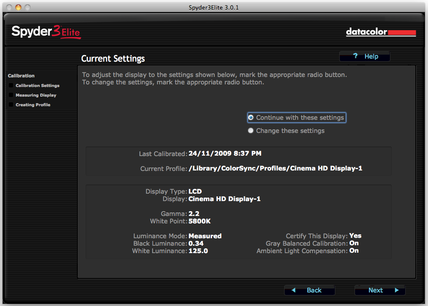Click the square marker beside Calibration Settings

click(x=10, y=86)
